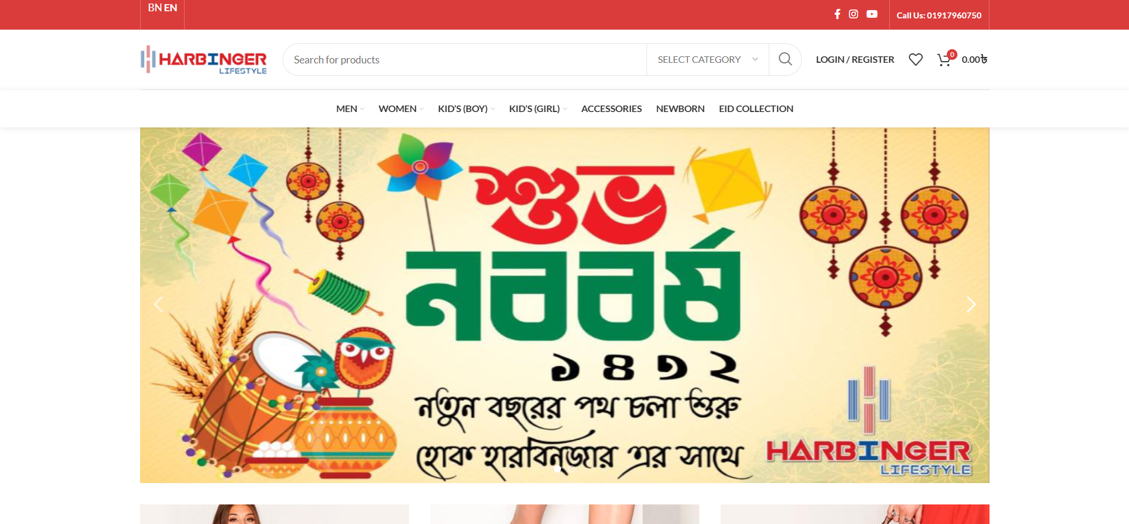The width and height of the screenshot is (1129, 524).
Task: Click the search magnifier icon
Action: pyautogui.click(x=785, y=59)
